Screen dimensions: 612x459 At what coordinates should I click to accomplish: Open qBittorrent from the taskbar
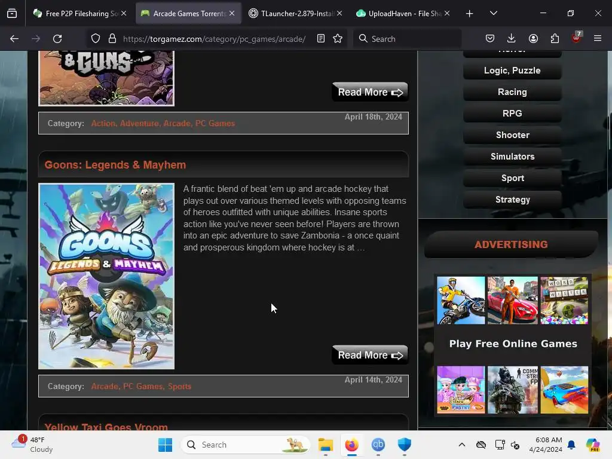point(378,445)
